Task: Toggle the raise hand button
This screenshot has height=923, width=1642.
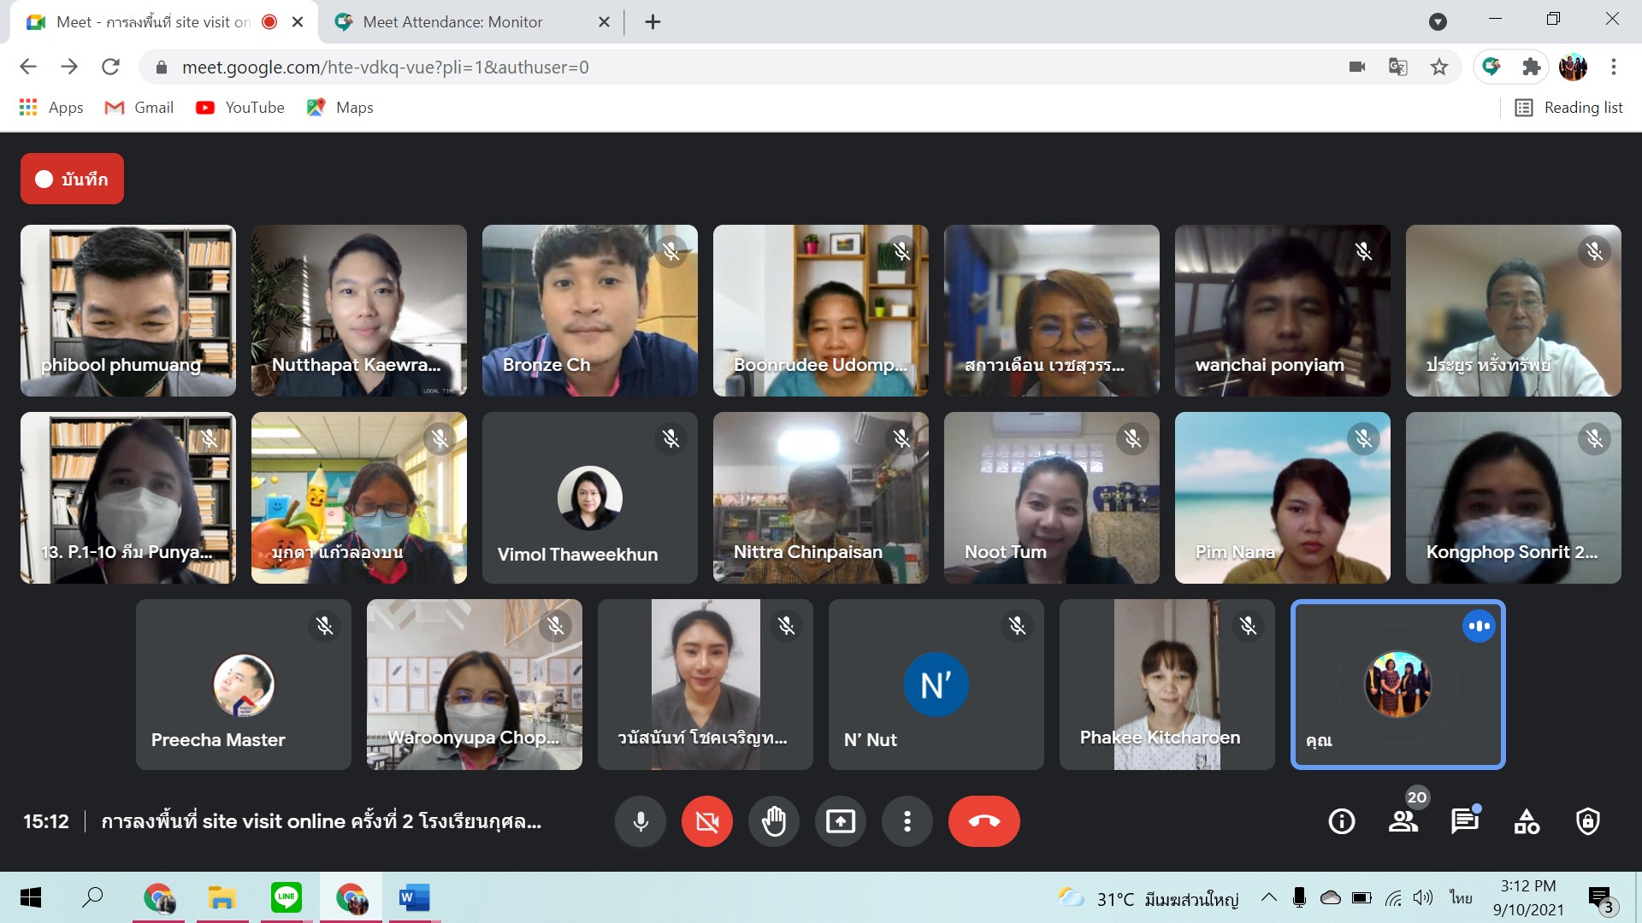Action: coord(774,822)
